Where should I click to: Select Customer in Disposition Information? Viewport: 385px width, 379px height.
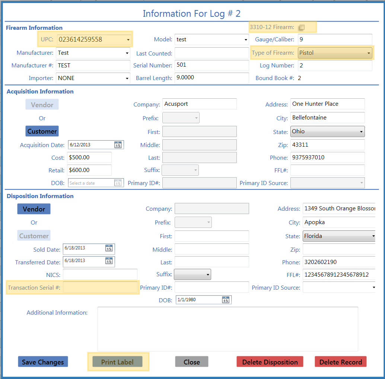click(34, 236)
